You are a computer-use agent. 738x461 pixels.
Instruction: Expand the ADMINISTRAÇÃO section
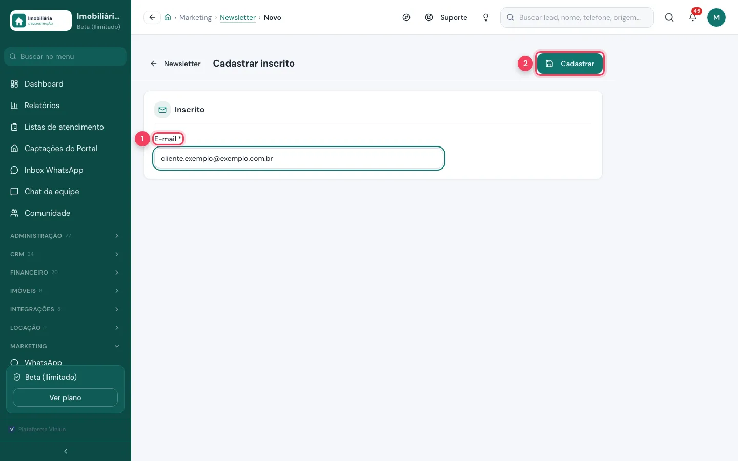tap(65, 236)
